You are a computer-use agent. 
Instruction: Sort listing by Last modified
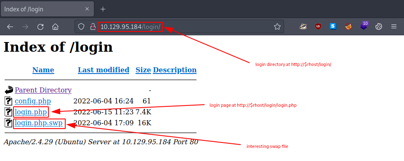click(x=104, y=70)
